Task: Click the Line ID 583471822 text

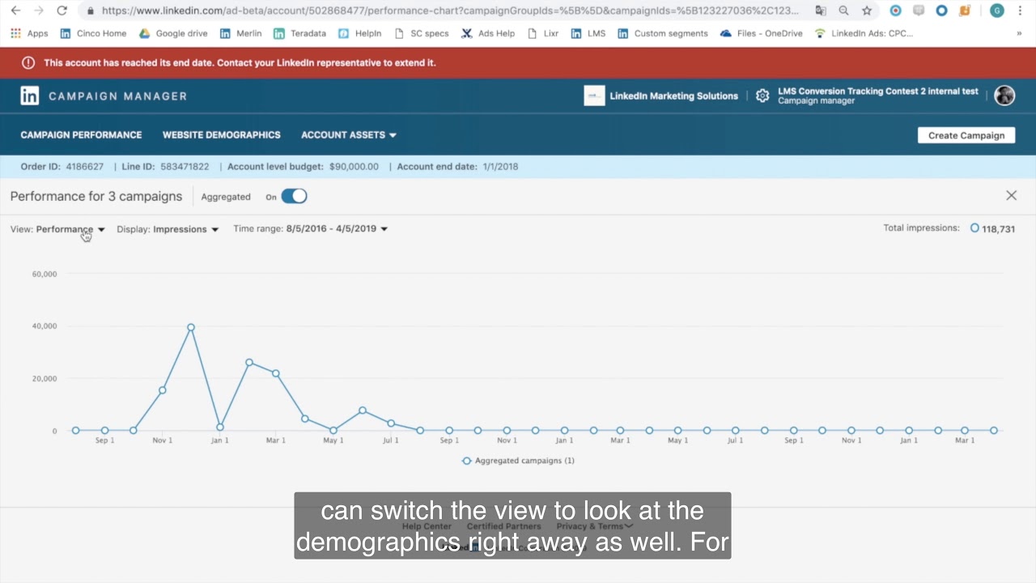Action: [165, 167]
